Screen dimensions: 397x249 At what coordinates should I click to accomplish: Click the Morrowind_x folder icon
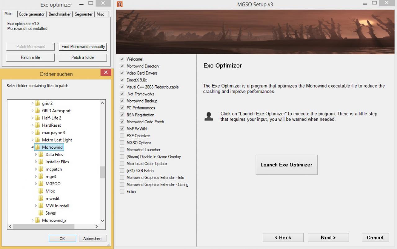click(x=38, y=220)
